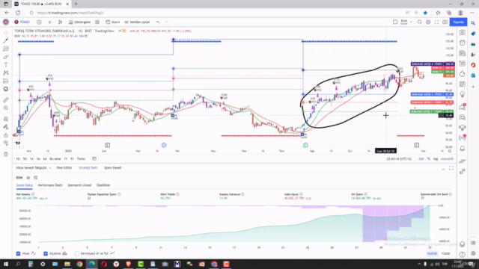
Task: Open the indicator templates grid icon
Action: [x=97, y=22]
